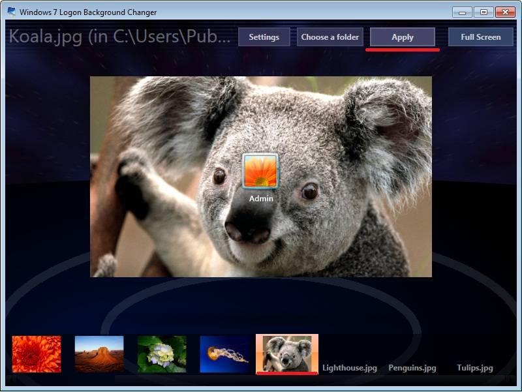Screen dimensions: 522x392
Task: Apply the Koala logon background
Action: (x=403, y=37)
